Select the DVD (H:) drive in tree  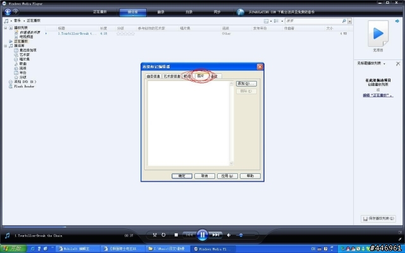tap(25, 82)
